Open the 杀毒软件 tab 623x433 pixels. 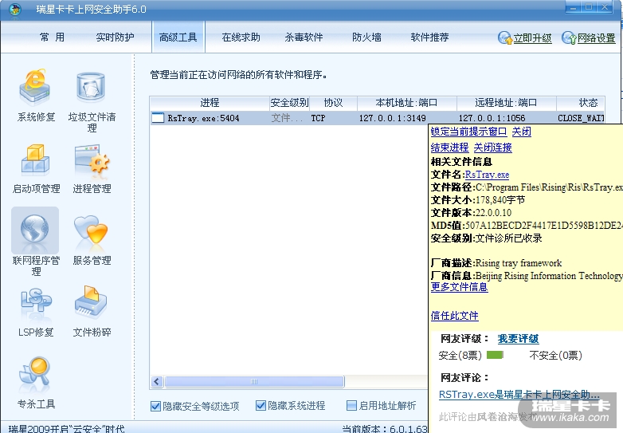click(304, 37)
